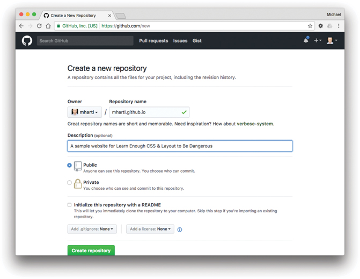
Task: Open the notifications bell icon
Action: coord(306,40)
